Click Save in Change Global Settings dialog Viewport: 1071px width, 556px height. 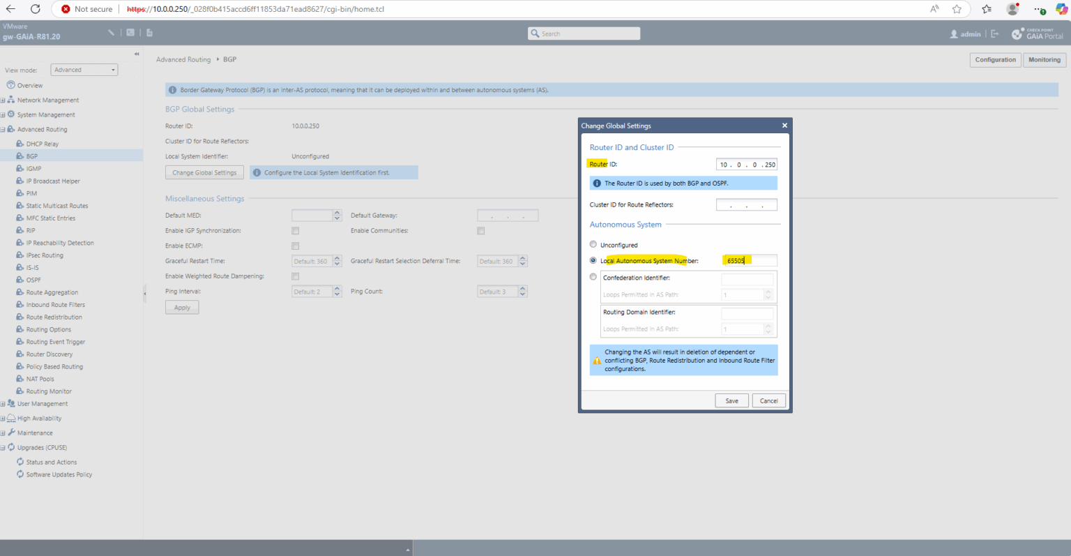[x=731, y=400]
